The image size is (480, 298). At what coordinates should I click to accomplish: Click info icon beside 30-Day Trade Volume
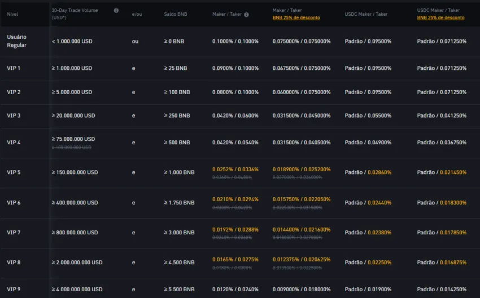click(116, 10)
